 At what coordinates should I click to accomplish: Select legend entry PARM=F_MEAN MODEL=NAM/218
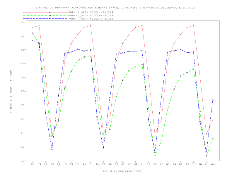[x=91, y=16]
